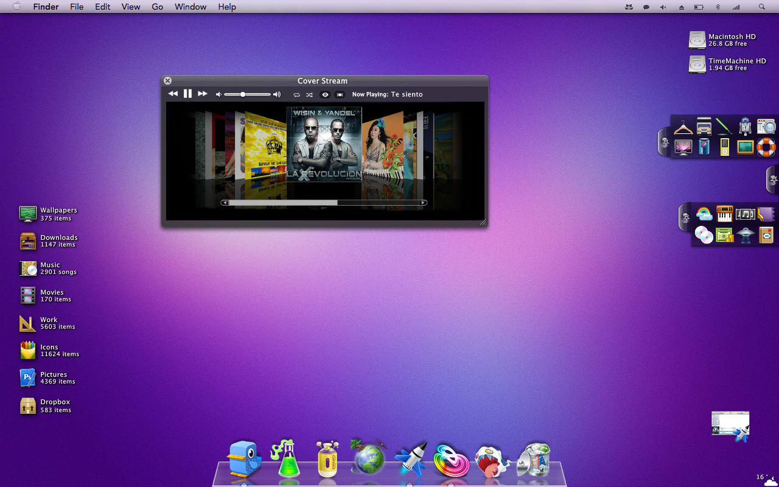The height and width of the screenshot is (487, 779).
Task: Click the Pepsi can drawer icon
Action: pos(704,147)
